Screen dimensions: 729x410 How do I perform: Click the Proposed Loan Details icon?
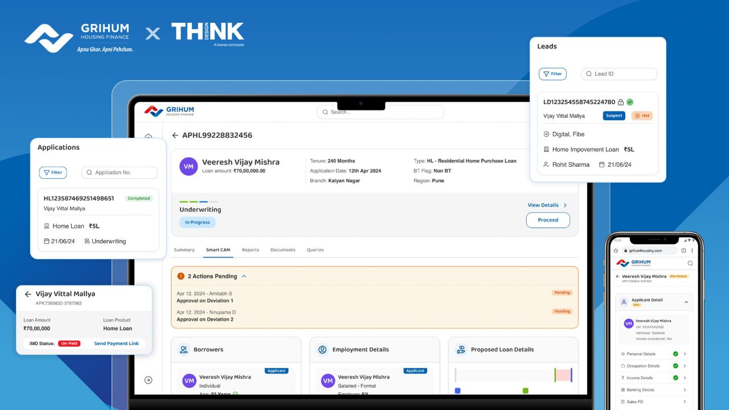tap(461, 350)
